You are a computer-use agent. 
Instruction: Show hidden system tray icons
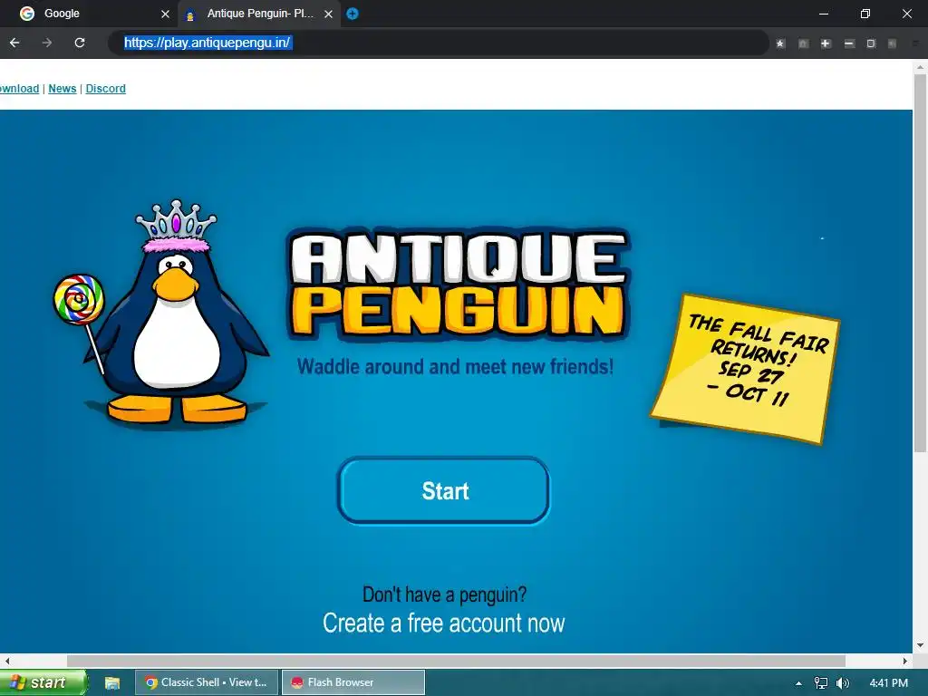point(798,683)
